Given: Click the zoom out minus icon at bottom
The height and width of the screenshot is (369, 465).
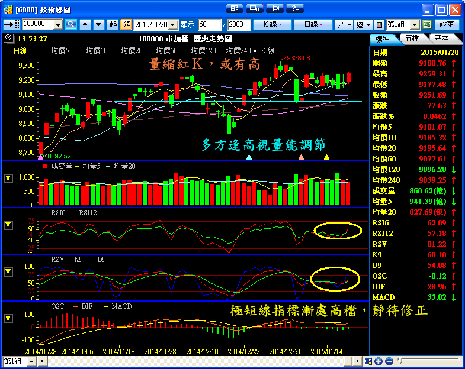Looking at the screenshot, I should pos(388,361).
